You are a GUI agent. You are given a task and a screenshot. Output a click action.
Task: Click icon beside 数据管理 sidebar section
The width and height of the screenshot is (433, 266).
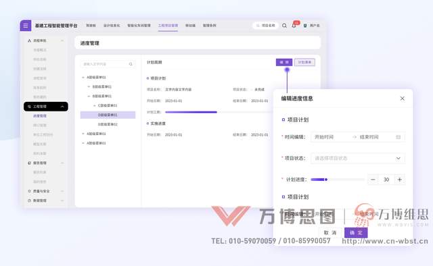click(x=29, y=201)
